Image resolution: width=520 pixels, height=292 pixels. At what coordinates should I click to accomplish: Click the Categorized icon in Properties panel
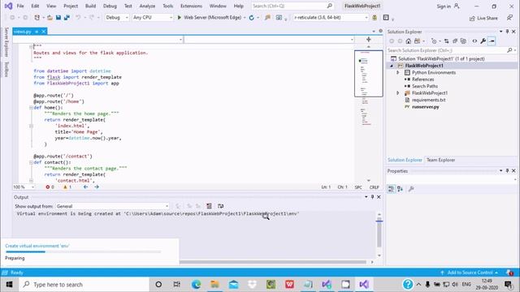(x=392, y=189)
